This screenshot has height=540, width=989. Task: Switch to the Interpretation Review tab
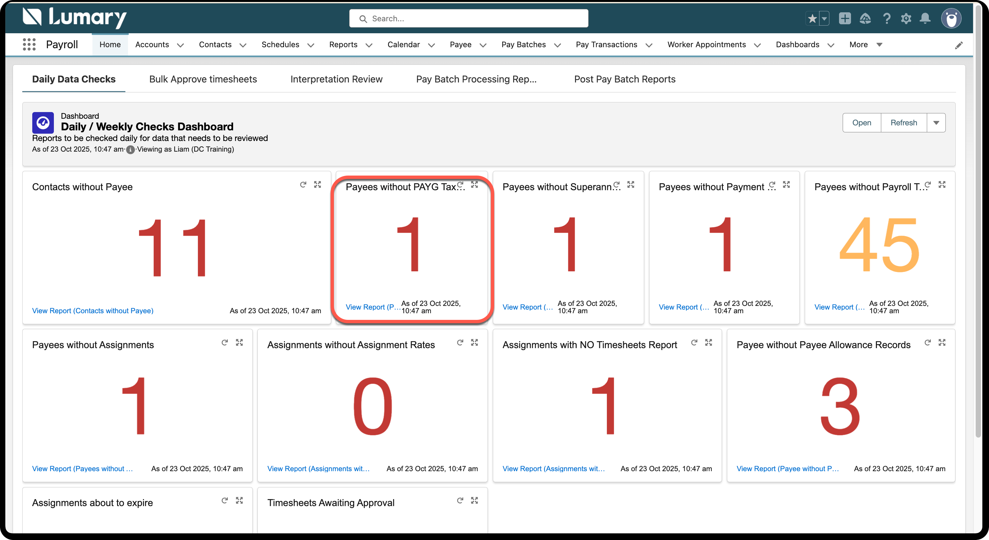coord(336,79)
